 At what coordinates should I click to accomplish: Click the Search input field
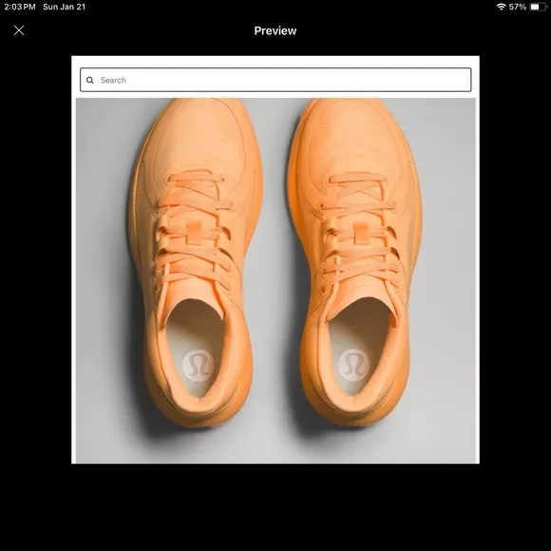coord(275,80)
